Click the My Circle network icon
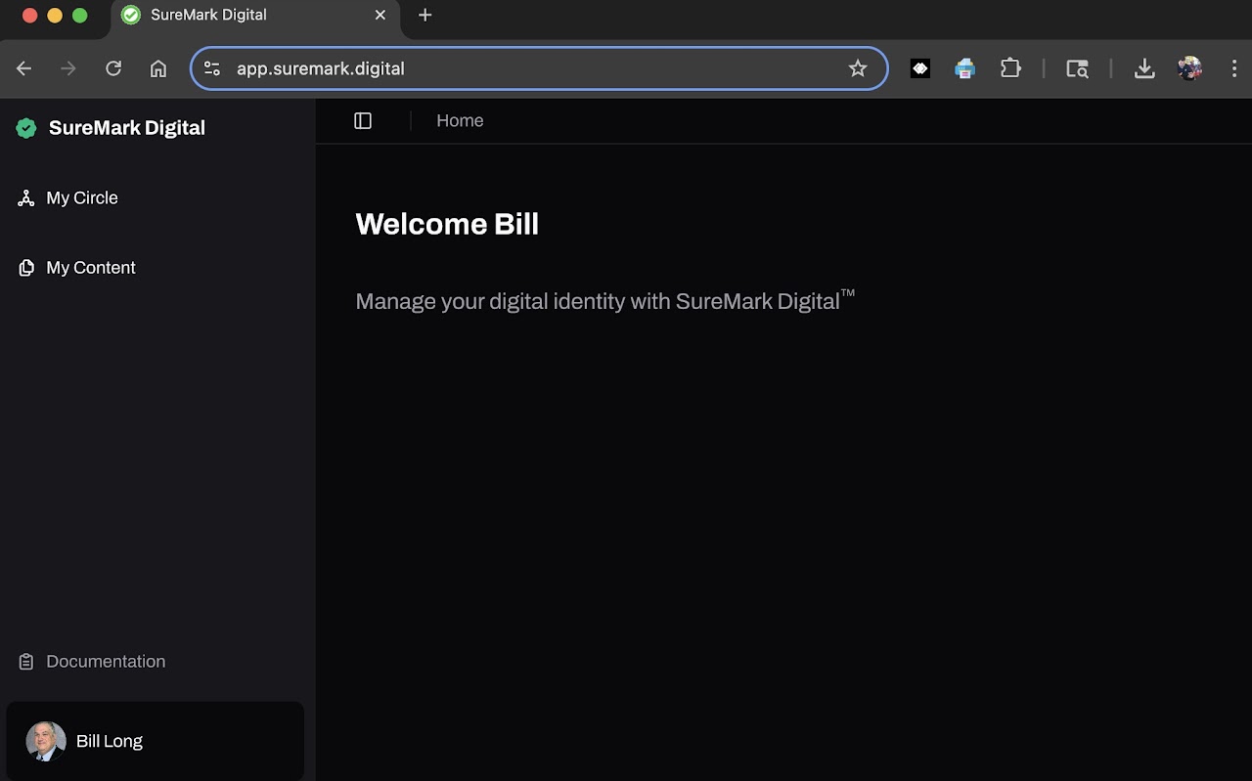 click(26, 198)
